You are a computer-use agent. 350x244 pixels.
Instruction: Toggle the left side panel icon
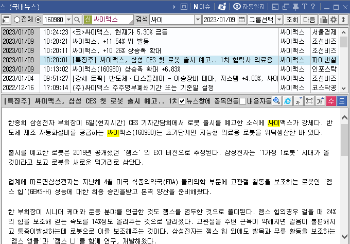(x=6, y=20)
